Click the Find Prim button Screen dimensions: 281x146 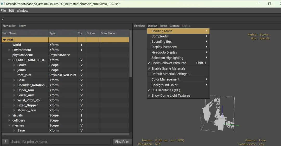(x=122, y=142)
